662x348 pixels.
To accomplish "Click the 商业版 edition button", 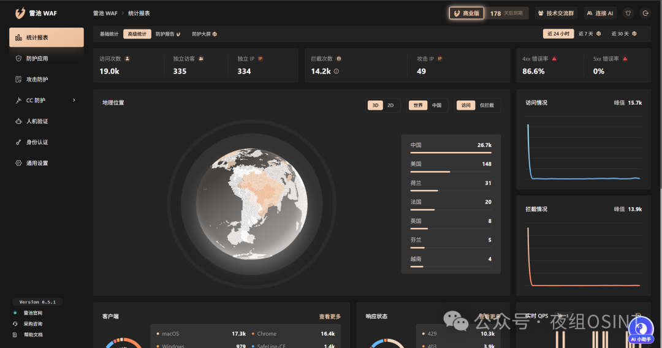I will coord(466,13).
